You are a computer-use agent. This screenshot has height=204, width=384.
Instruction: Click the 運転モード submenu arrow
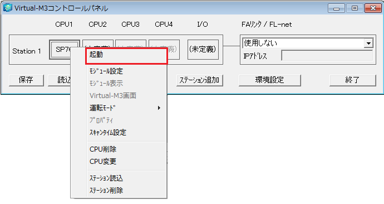pyautogui.click(x=159, y=108)
